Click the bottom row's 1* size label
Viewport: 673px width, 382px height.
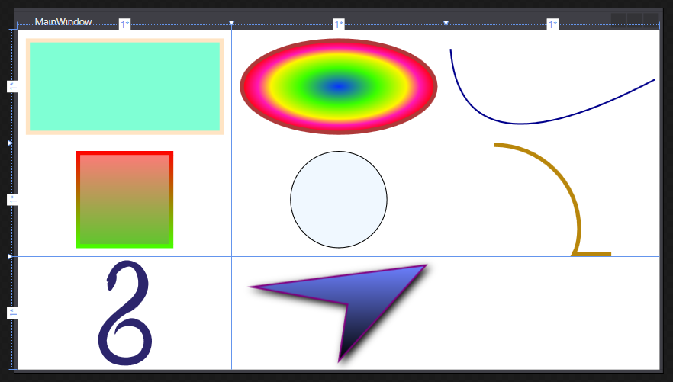(11, 313)
